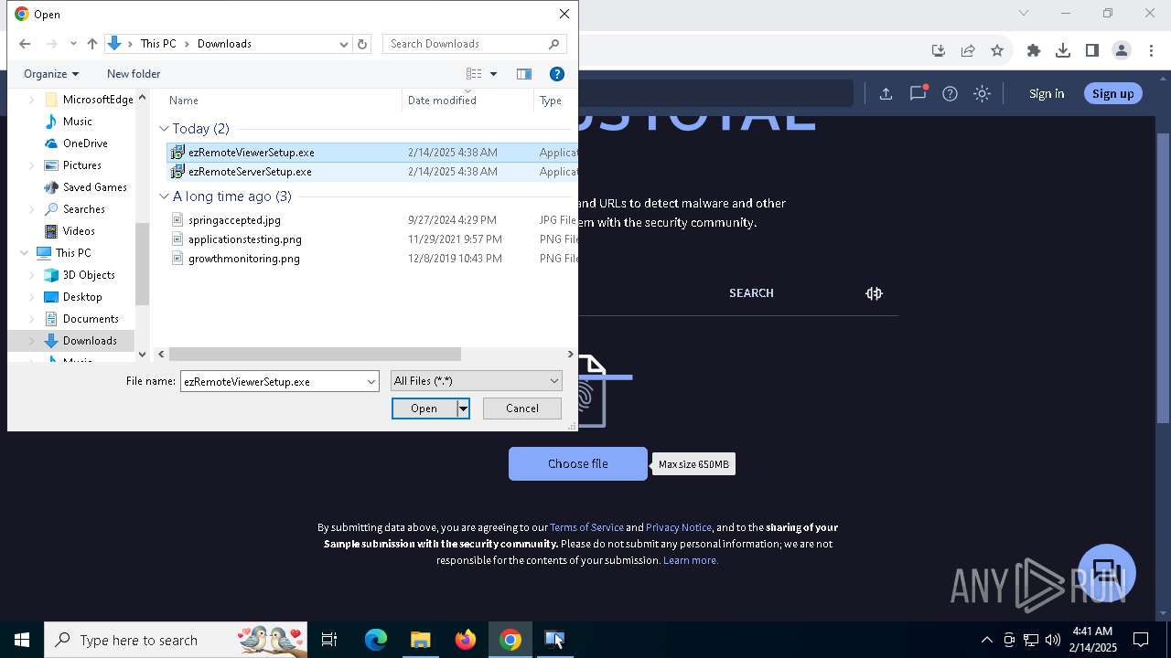Open the Organize menu
Image resolution: width=1171 pixels, height=658 pixels.
51,74
